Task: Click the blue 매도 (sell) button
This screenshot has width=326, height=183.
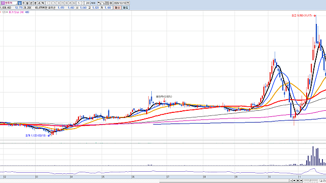Action: click(x=126, y=8)
